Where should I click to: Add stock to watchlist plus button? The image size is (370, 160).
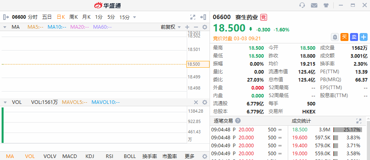364,37
